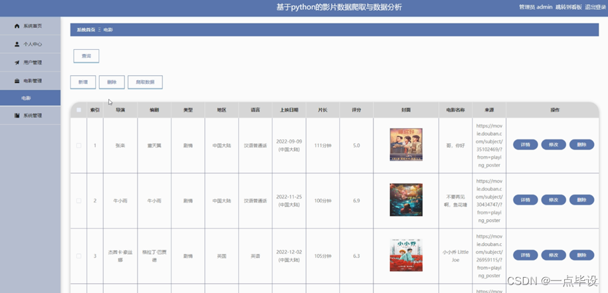Click the date cell 2022-12-02
The image size is (608, 293).
[x=289, y=256]
